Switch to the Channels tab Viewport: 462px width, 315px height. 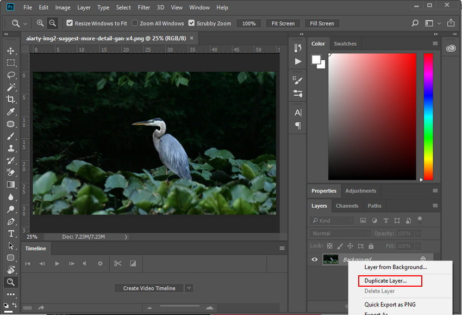click(x=347, y=206)
